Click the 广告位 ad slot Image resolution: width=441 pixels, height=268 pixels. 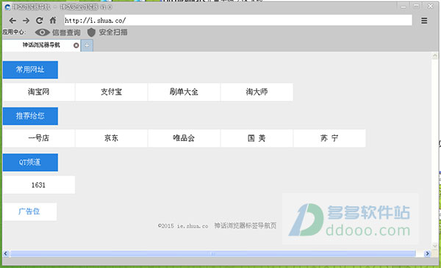tap(29, 211)
